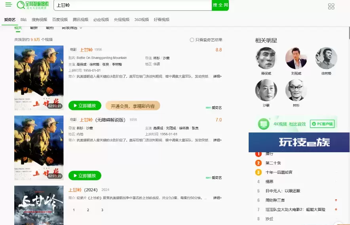Open the 上甘岭 2024 documentary poster
The image size is (350, 225).
coord(39,205)
